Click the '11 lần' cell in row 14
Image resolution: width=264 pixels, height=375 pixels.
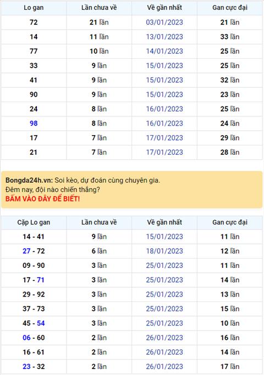[99, 37]
